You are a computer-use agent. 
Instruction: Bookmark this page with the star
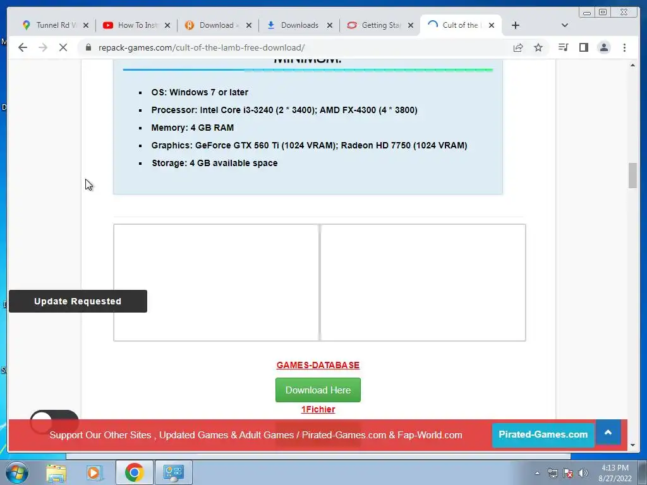[538, 47]
